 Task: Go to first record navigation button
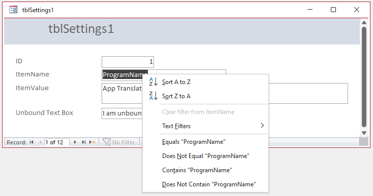[x=32, y=142]
